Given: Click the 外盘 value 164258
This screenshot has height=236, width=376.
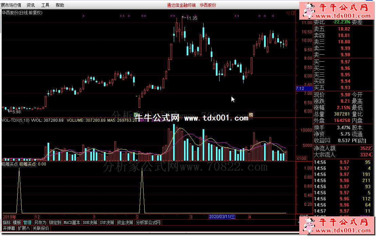Looking at the screenshot, I should (x=342, y=120).
